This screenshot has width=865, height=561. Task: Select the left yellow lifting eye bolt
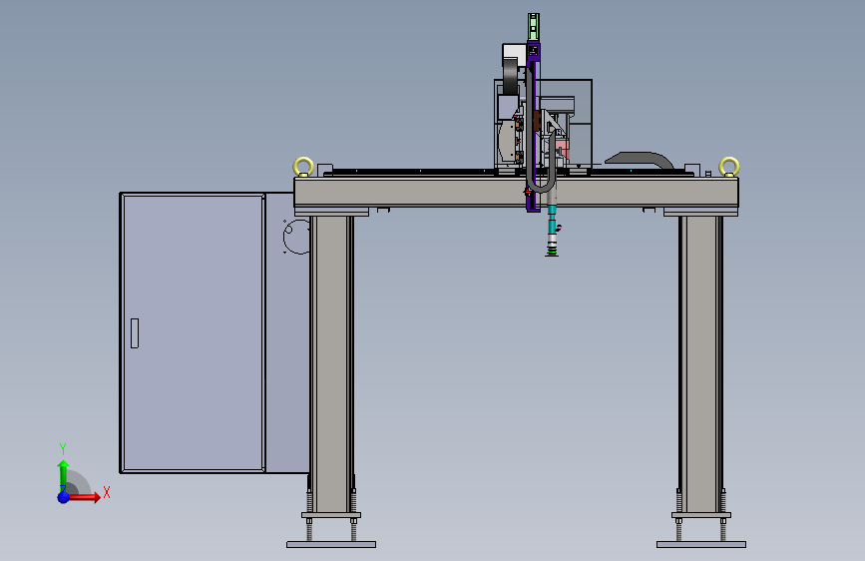coord(303,167)
